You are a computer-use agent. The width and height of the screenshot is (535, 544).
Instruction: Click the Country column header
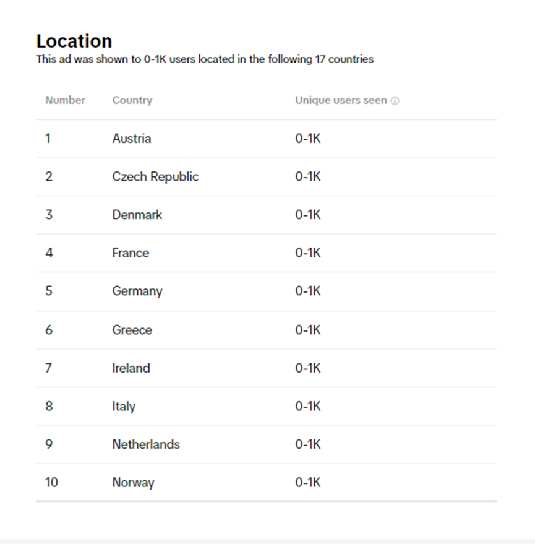tap(132, 100)
